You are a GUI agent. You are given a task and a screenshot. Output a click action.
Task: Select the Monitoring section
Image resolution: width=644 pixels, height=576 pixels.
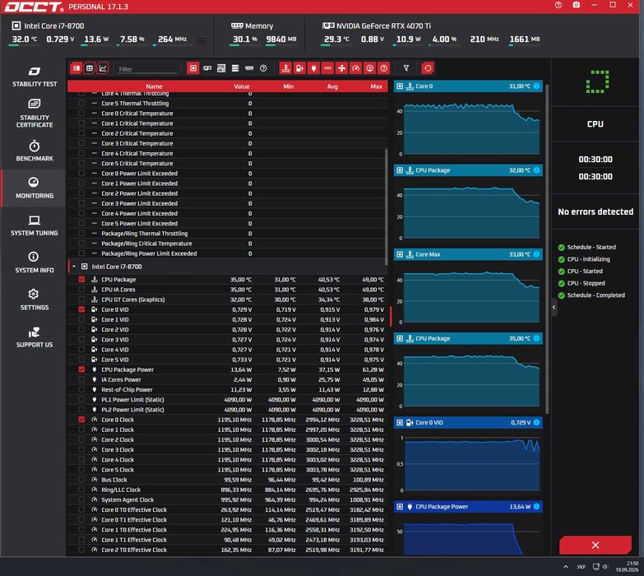[x=35, y=188]
